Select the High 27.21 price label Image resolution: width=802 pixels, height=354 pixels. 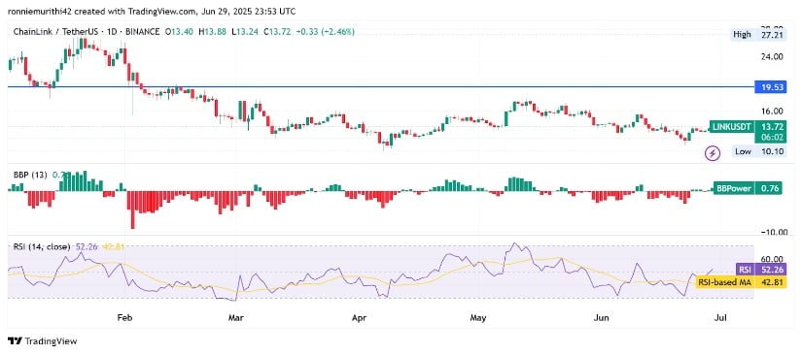pos(757,35)
